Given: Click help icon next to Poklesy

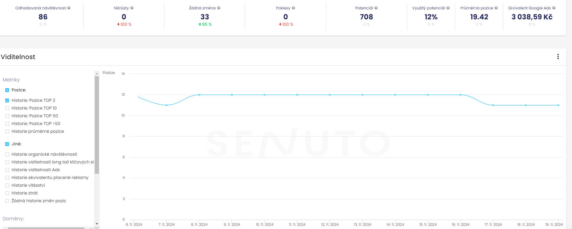Looking at the screenshot, I should pyautogui.click(x=293, y=8).
